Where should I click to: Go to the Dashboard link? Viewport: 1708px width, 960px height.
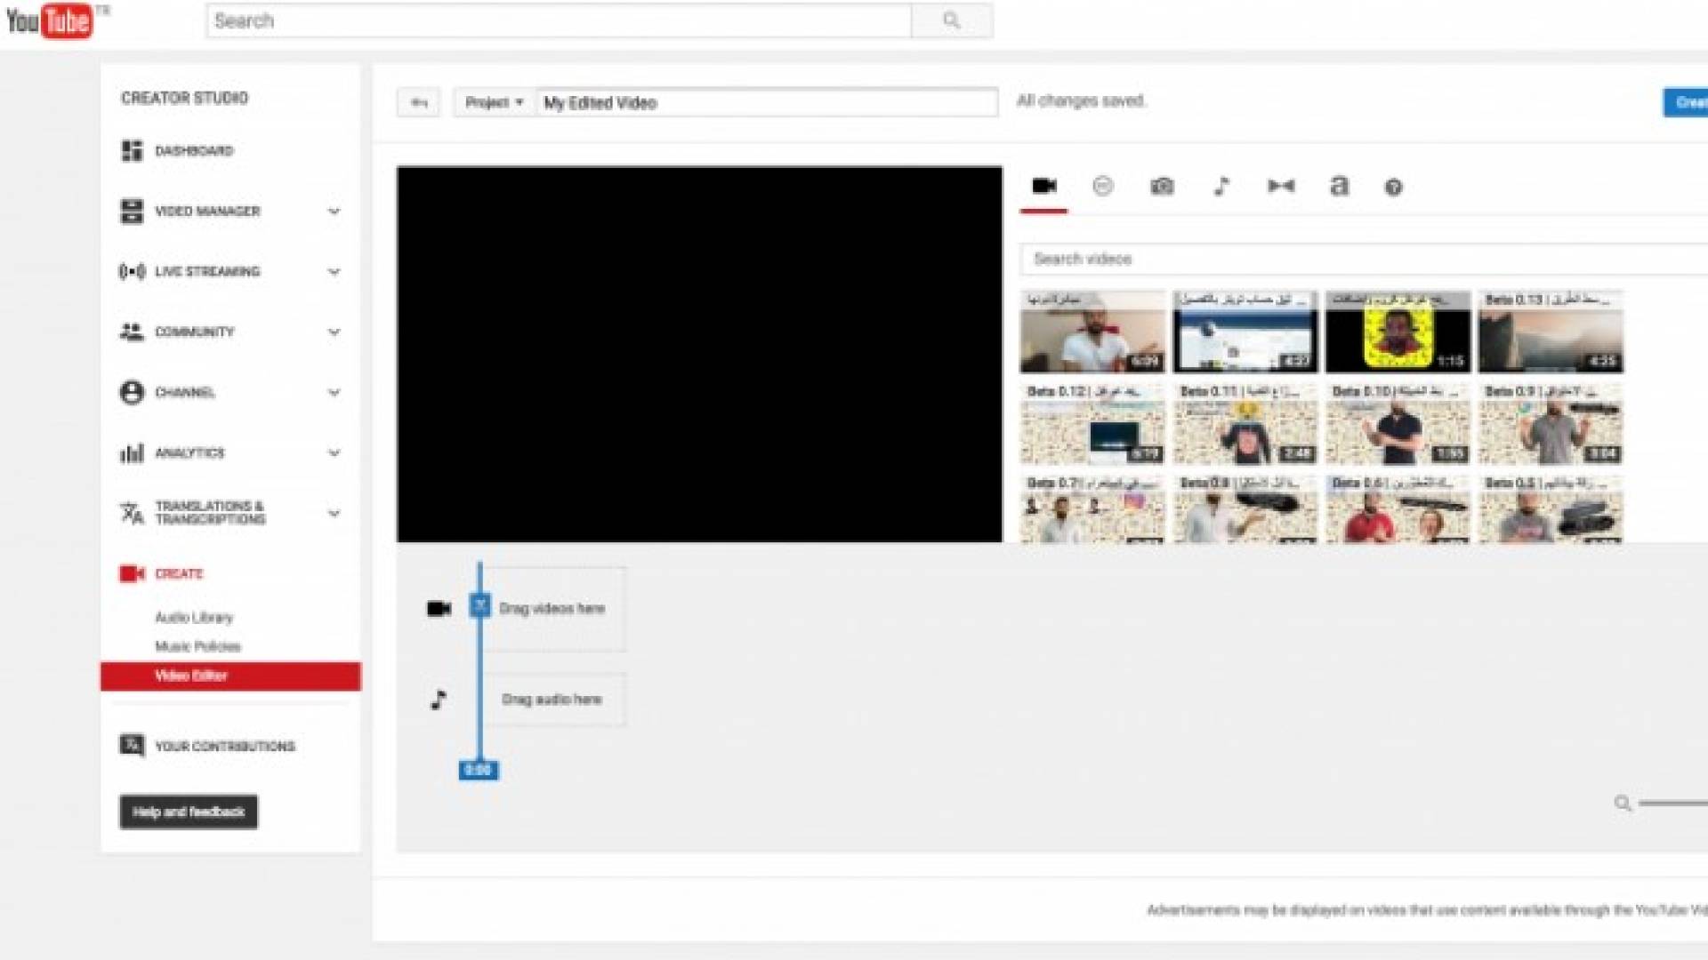[x=193, y=151]
